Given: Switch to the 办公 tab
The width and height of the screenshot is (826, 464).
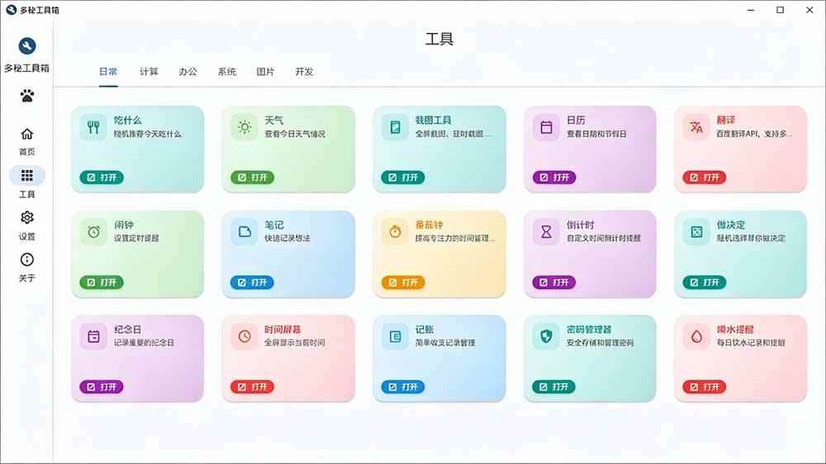Looking at the screenshot, I should (188, 72).
